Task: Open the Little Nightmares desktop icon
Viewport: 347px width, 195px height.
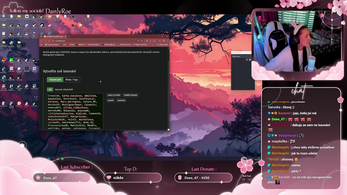Action: [x=11, y=88]
